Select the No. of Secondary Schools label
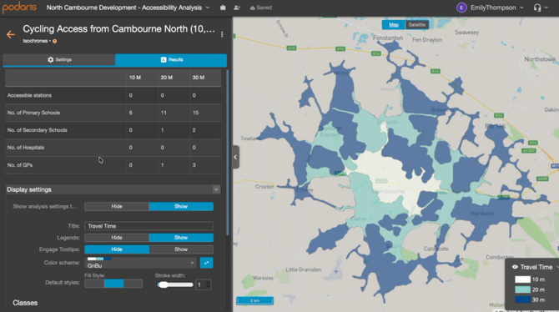Image resolution: width=559 pixels, height=312 pixels. pos(37,130)
